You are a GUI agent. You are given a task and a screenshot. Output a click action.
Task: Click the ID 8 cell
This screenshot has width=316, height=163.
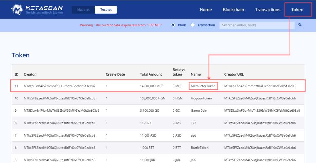click(16, 123)
